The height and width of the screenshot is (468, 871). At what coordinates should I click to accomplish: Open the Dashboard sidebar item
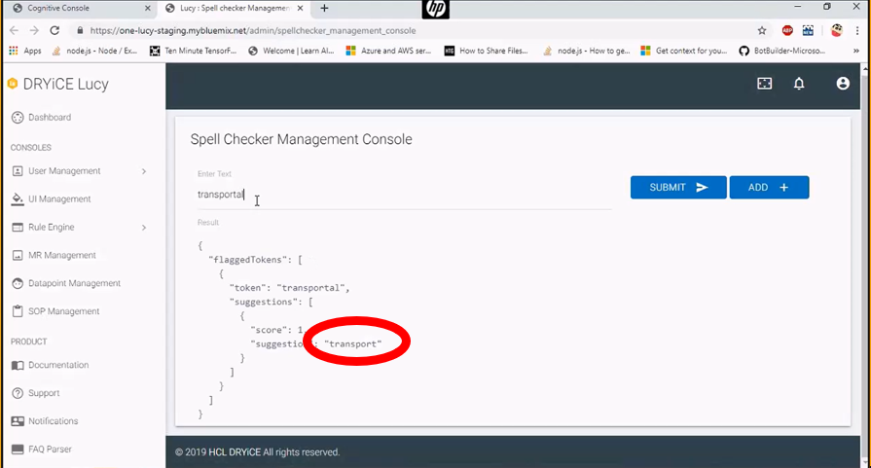[42, 117]
